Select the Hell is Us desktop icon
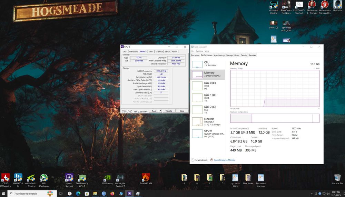This screenshot has width=345, height=197. 337,6
